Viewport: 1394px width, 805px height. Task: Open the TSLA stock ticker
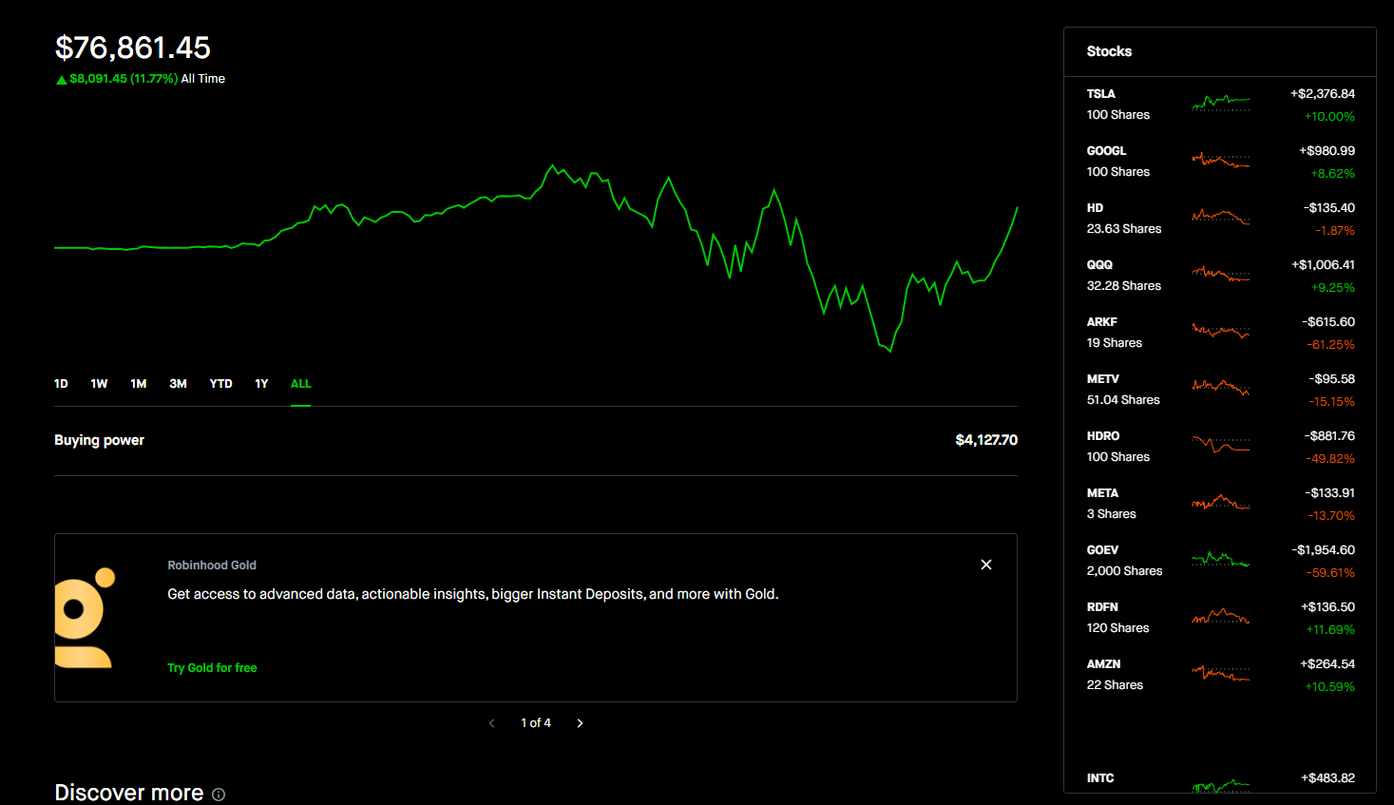pos(1101,94)
